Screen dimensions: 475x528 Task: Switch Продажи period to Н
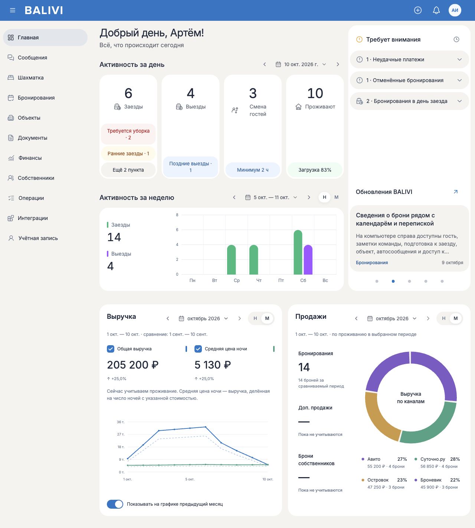(x=444, y=318)
